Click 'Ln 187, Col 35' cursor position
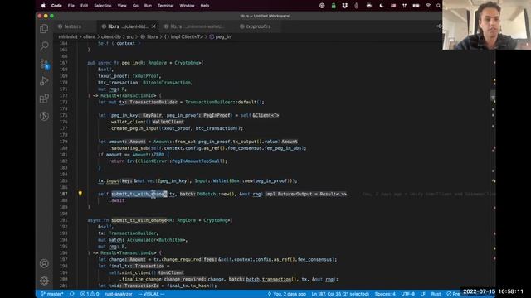Screen dimensions: 531x298 340,294
